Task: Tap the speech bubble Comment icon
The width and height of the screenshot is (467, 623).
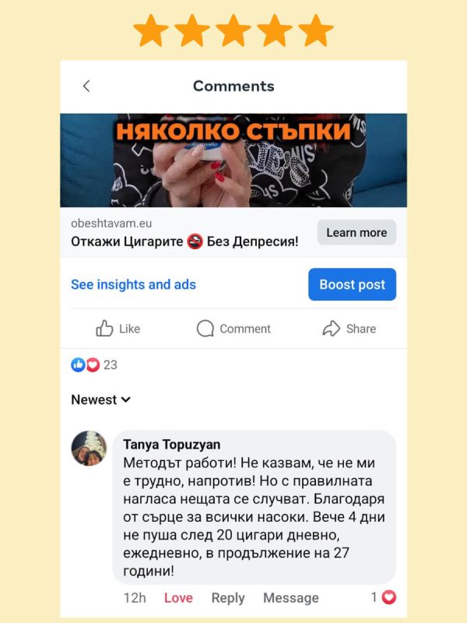Action: coord(205,329)
